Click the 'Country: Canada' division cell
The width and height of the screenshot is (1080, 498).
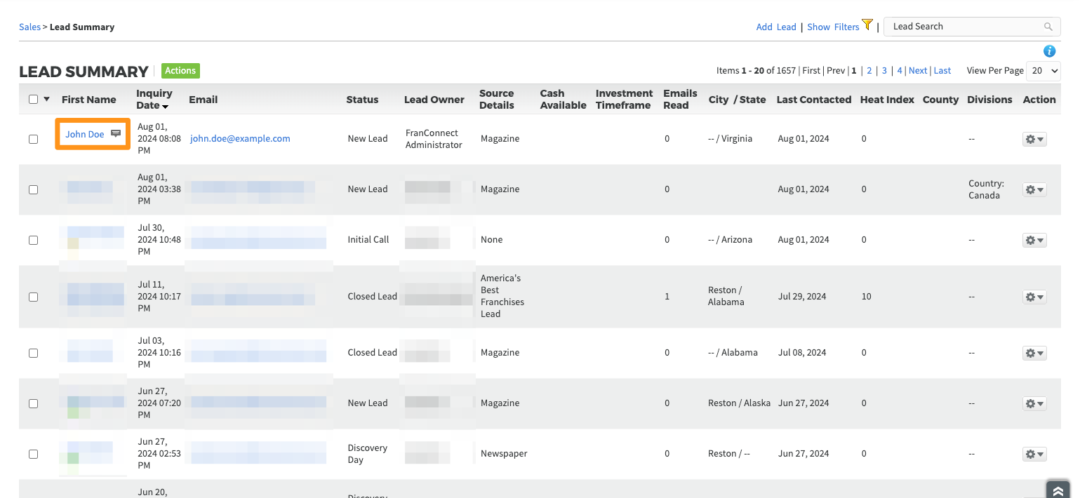[986, 189]
